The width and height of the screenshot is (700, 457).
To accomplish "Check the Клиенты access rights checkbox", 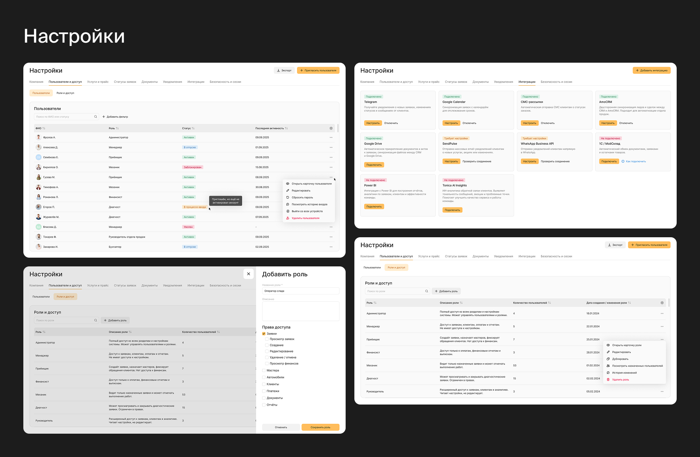I will point(264,384).
